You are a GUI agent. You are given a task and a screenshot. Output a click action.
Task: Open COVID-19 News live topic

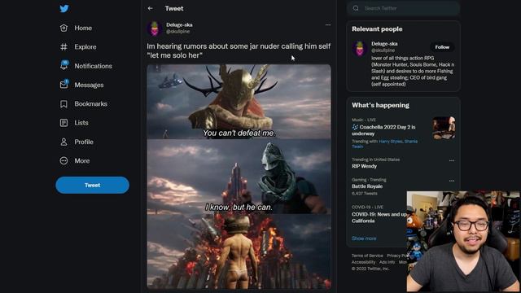pyautogui.click(x=379, y=217)
